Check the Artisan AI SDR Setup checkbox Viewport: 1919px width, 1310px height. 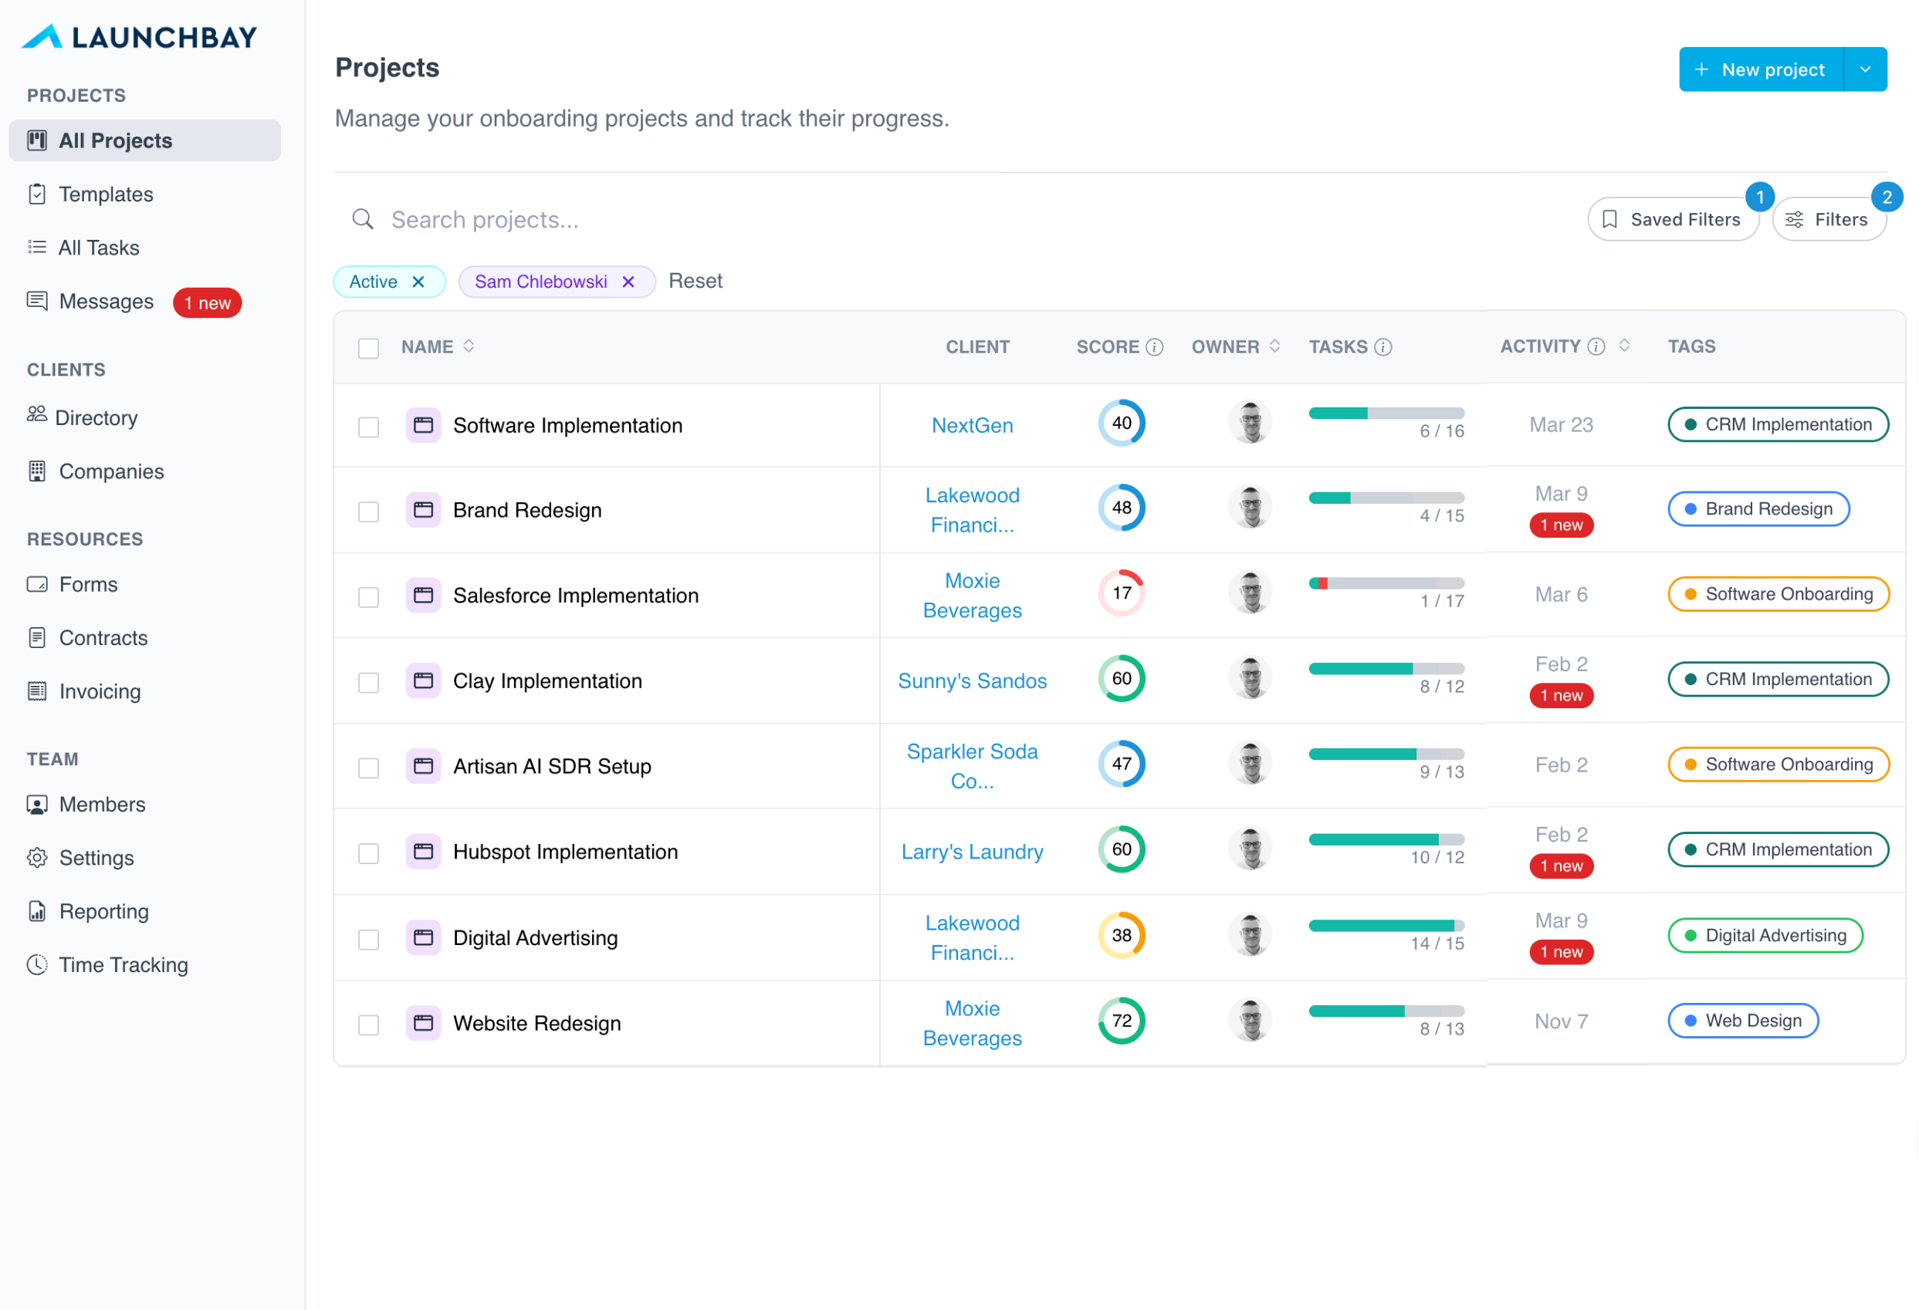[368, 768]
